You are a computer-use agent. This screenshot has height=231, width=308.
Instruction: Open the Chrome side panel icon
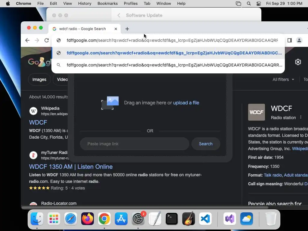(290, 40)
